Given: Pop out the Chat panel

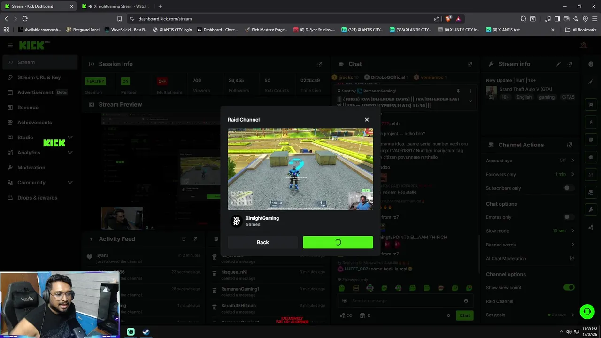Looking at the screenshot, I should (x=470, y=64).
